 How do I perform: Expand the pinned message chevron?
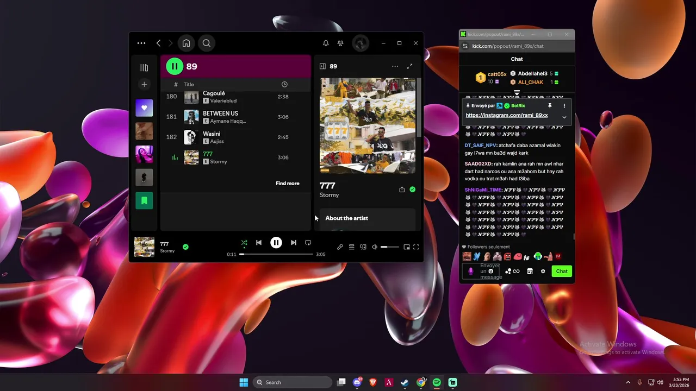point(564,117)
